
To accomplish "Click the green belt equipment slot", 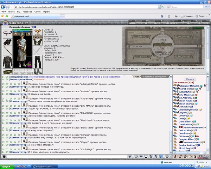I will point(8,72).
